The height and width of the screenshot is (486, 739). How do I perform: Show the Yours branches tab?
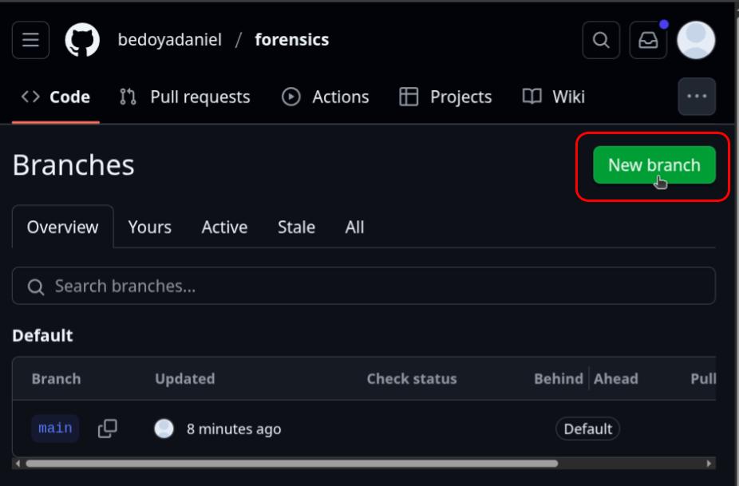click(x=149, y=227)
